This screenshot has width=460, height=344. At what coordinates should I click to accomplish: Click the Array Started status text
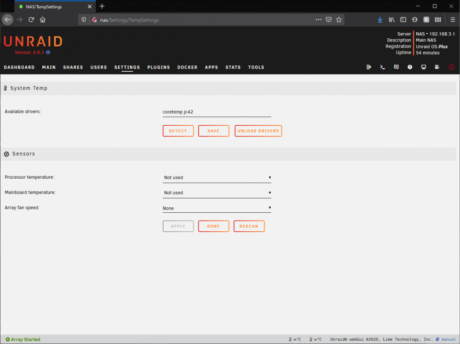(25, 339)
